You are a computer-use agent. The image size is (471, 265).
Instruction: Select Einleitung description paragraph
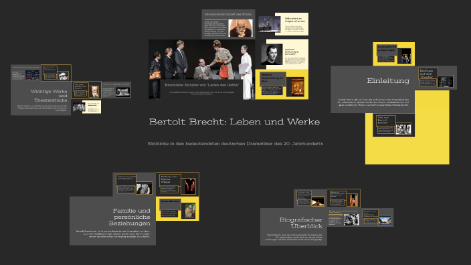click(373, 102)
